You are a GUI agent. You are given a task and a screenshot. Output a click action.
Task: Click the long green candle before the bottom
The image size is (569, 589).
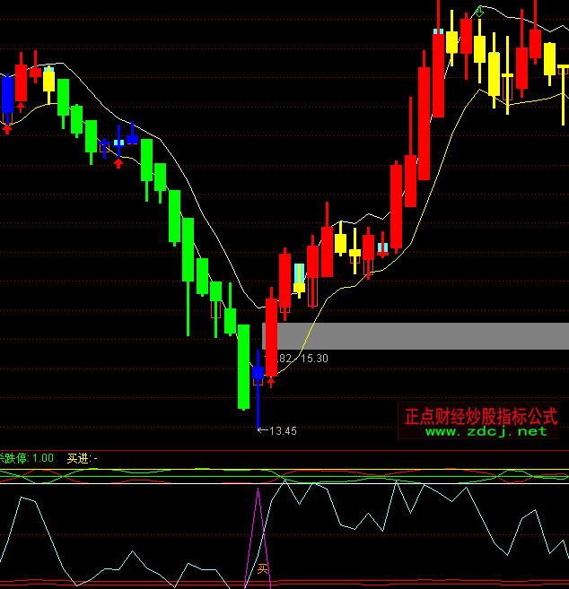243,368
